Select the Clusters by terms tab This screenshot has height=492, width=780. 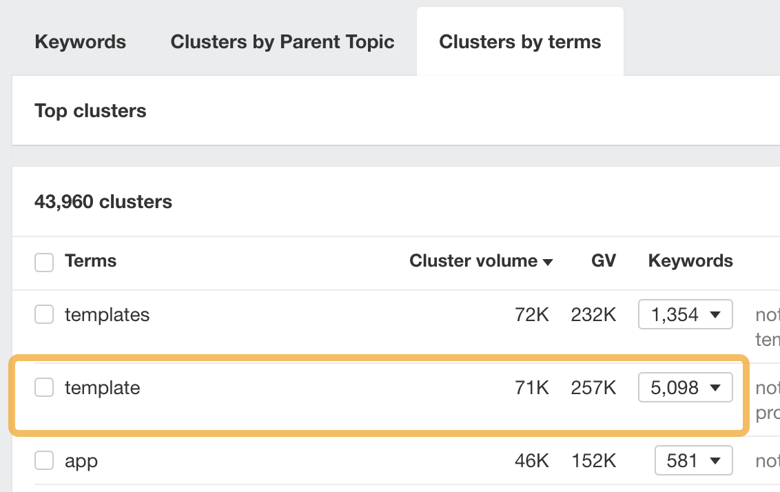[x=520, y=41]
